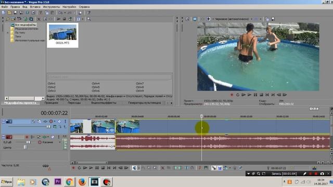Switch to the Переходы tab

click(74, 103)
